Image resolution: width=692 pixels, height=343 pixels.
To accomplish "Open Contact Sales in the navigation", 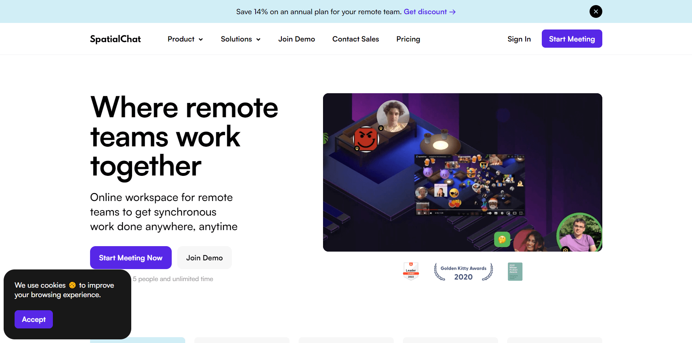I will click(x=355, y=39).
